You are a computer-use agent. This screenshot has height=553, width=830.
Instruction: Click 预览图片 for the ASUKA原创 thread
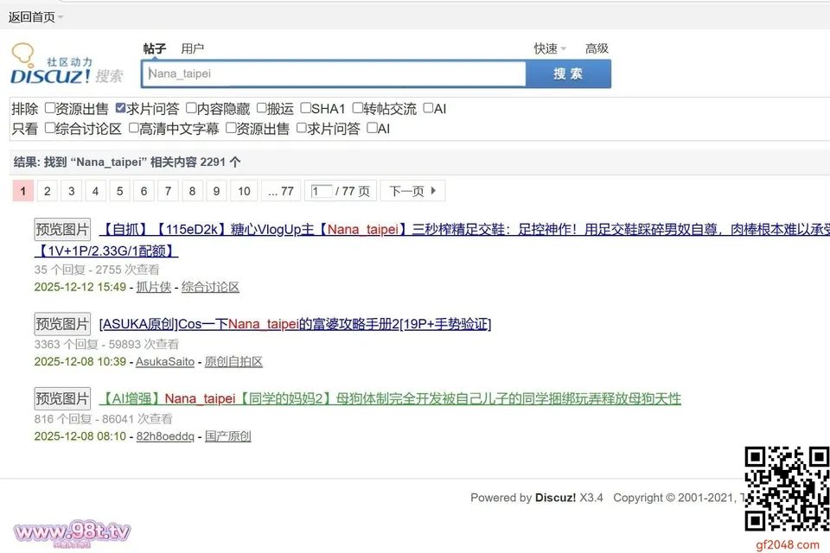point(62,324)
